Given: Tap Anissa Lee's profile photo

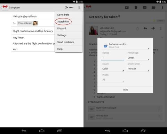Looking at the screenshot, I should click(x=93, y=30).
